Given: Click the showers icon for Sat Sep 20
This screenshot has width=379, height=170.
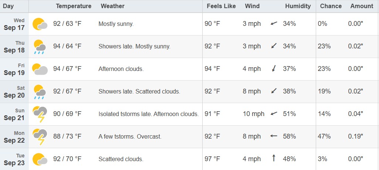Looking at the screenshot, I should tap(40, 92).
